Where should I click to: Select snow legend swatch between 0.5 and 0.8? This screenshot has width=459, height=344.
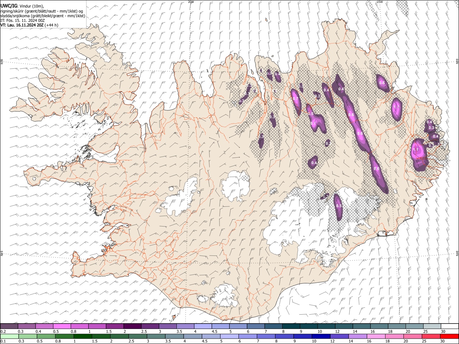(62, 326)
